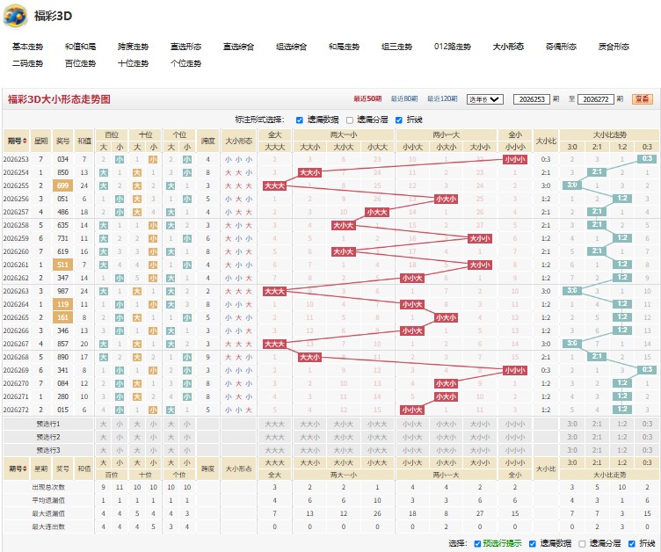
Task: Open the 选年份 year dropdown
Action: 485,99
